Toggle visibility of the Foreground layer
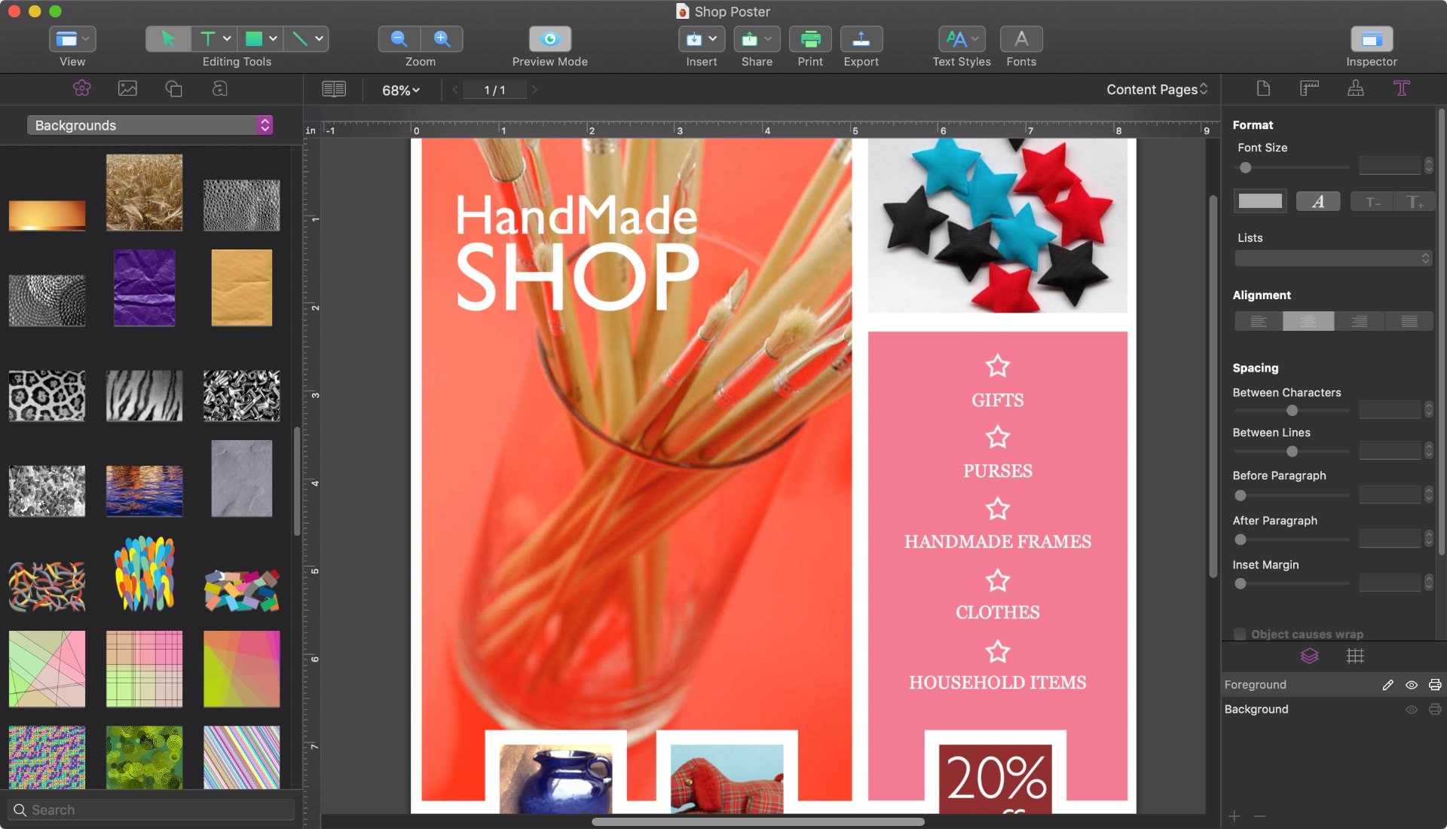 pyautogui.click(x=1410, y=685)
